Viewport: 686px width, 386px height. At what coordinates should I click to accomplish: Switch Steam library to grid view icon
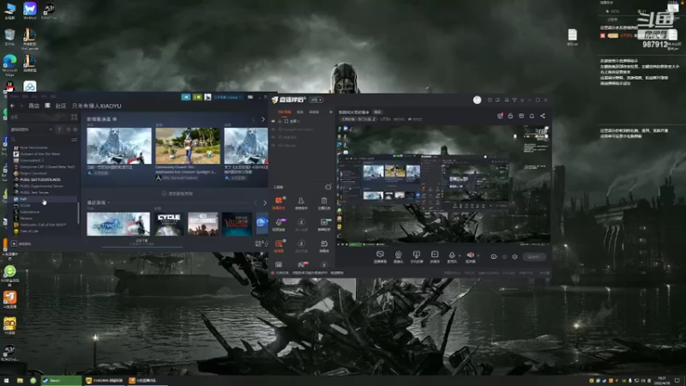pos(74,117)
